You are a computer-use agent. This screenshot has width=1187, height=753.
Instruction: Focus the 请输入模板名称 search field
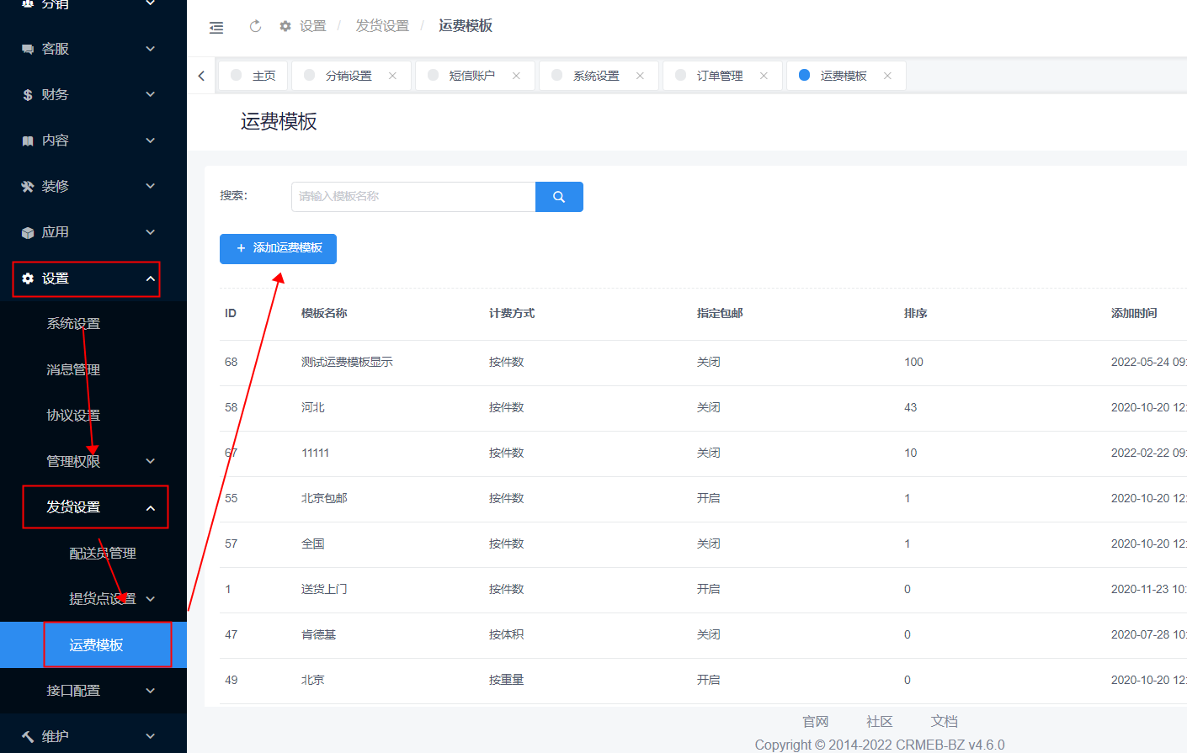pyautogui.click(x=413, y=197)
